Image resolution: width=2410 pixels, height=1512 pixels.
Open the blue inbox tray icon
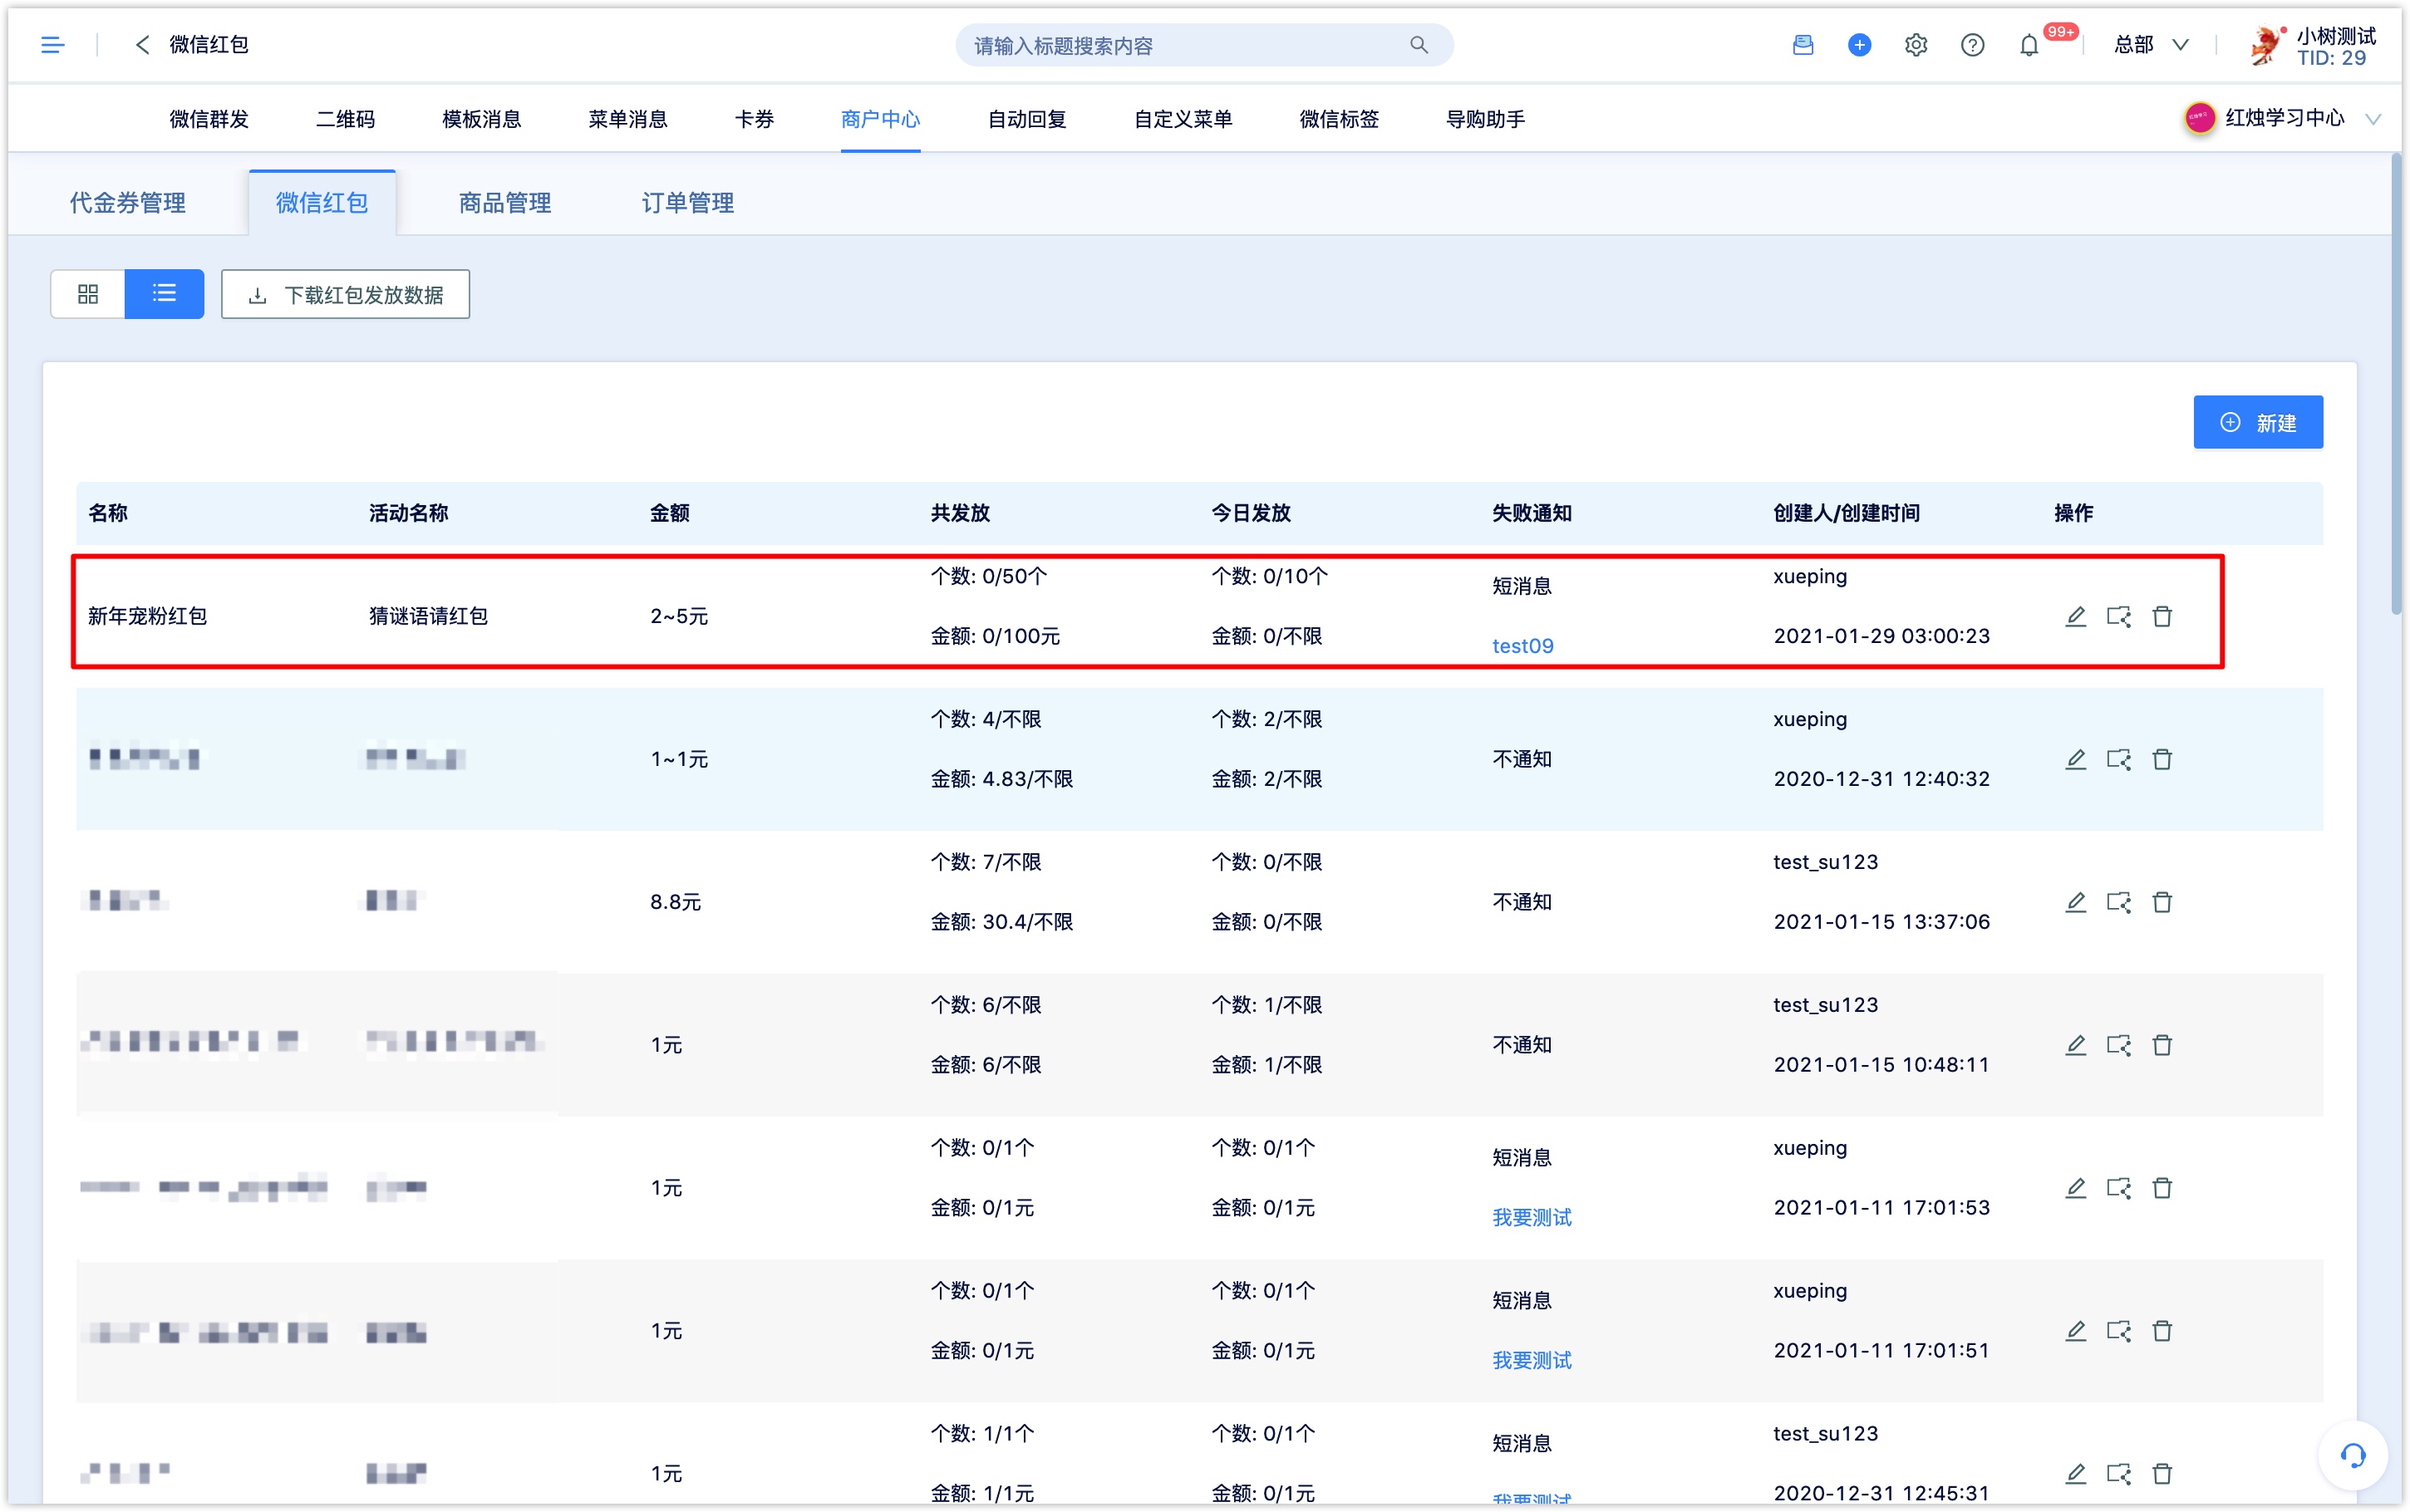1802,45
